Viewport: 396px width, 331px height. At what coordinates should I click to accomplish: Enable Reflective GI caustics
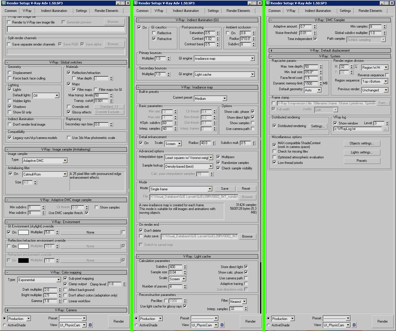[154, 33]
